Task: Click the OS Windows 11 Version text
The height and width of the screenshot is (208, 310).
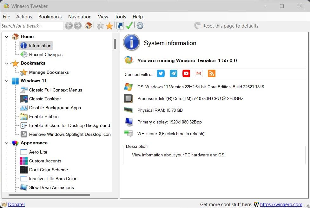Action: pyautogui.click(x=201, y=87)
